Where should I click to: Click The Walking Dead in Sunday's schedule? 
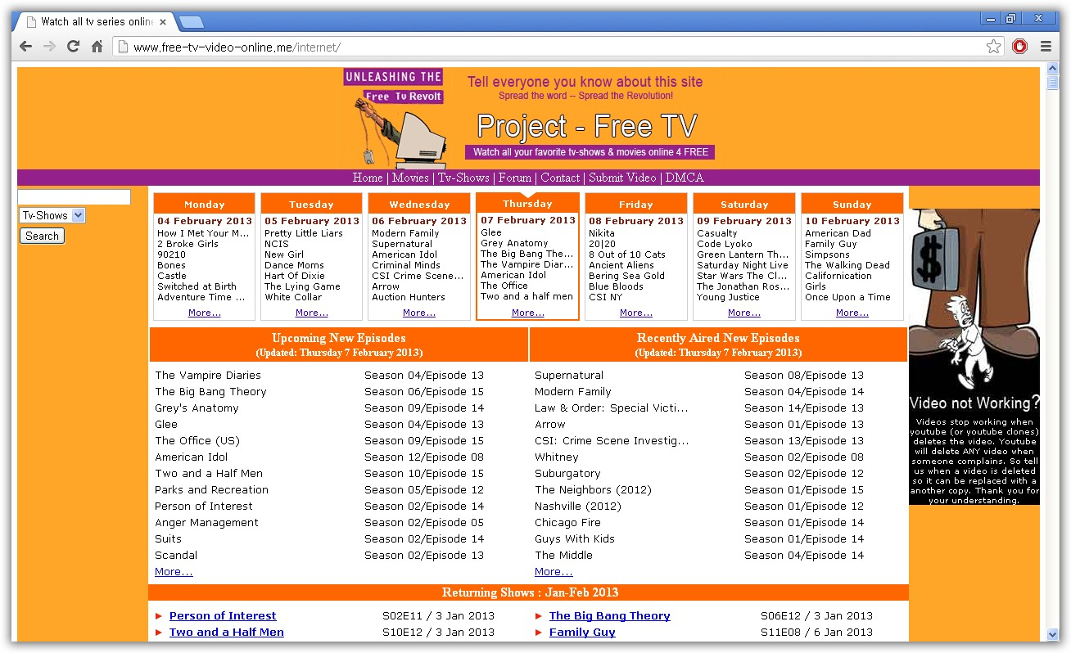[x=847, y=265]
